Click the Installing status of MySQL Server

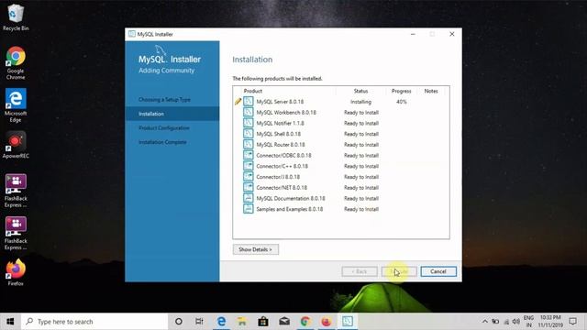pos(360,102)
